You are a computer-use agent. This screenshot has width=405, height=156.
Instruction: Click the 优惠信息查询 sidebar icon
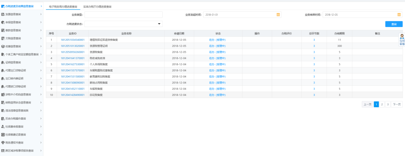click(x=3, y=46)
